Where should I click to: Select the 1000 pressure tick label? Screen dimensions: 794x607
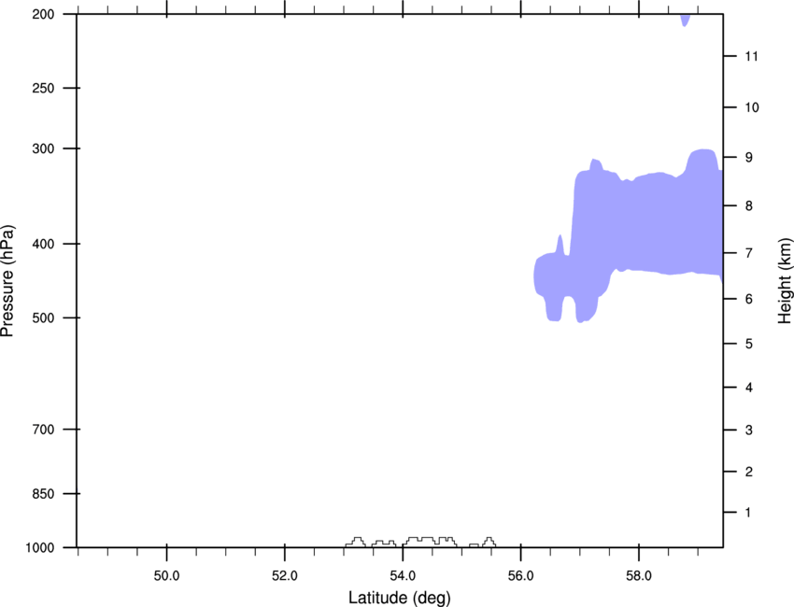tap(40, 548)
